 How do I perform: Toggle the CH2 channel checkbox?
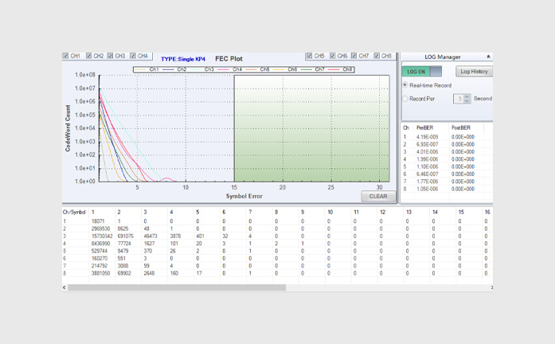click(89, 56)
